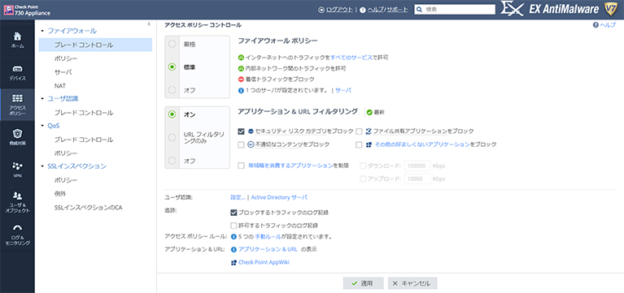Open the 手動ルール link
The height and width of the screenshot is (293, 624).
(x=268, y=237)
